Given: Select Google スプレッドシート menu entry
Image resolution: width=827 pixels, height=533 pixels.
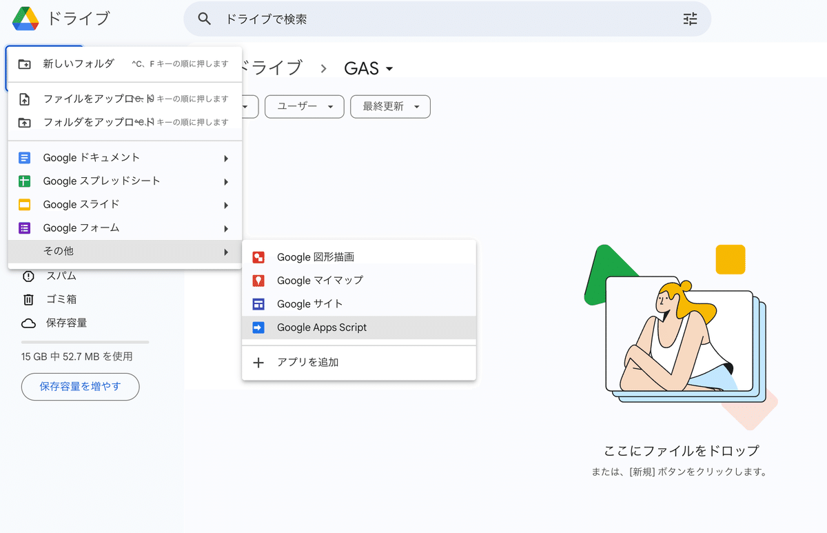Looking at the screenshot, I should (x=125, y=181).
